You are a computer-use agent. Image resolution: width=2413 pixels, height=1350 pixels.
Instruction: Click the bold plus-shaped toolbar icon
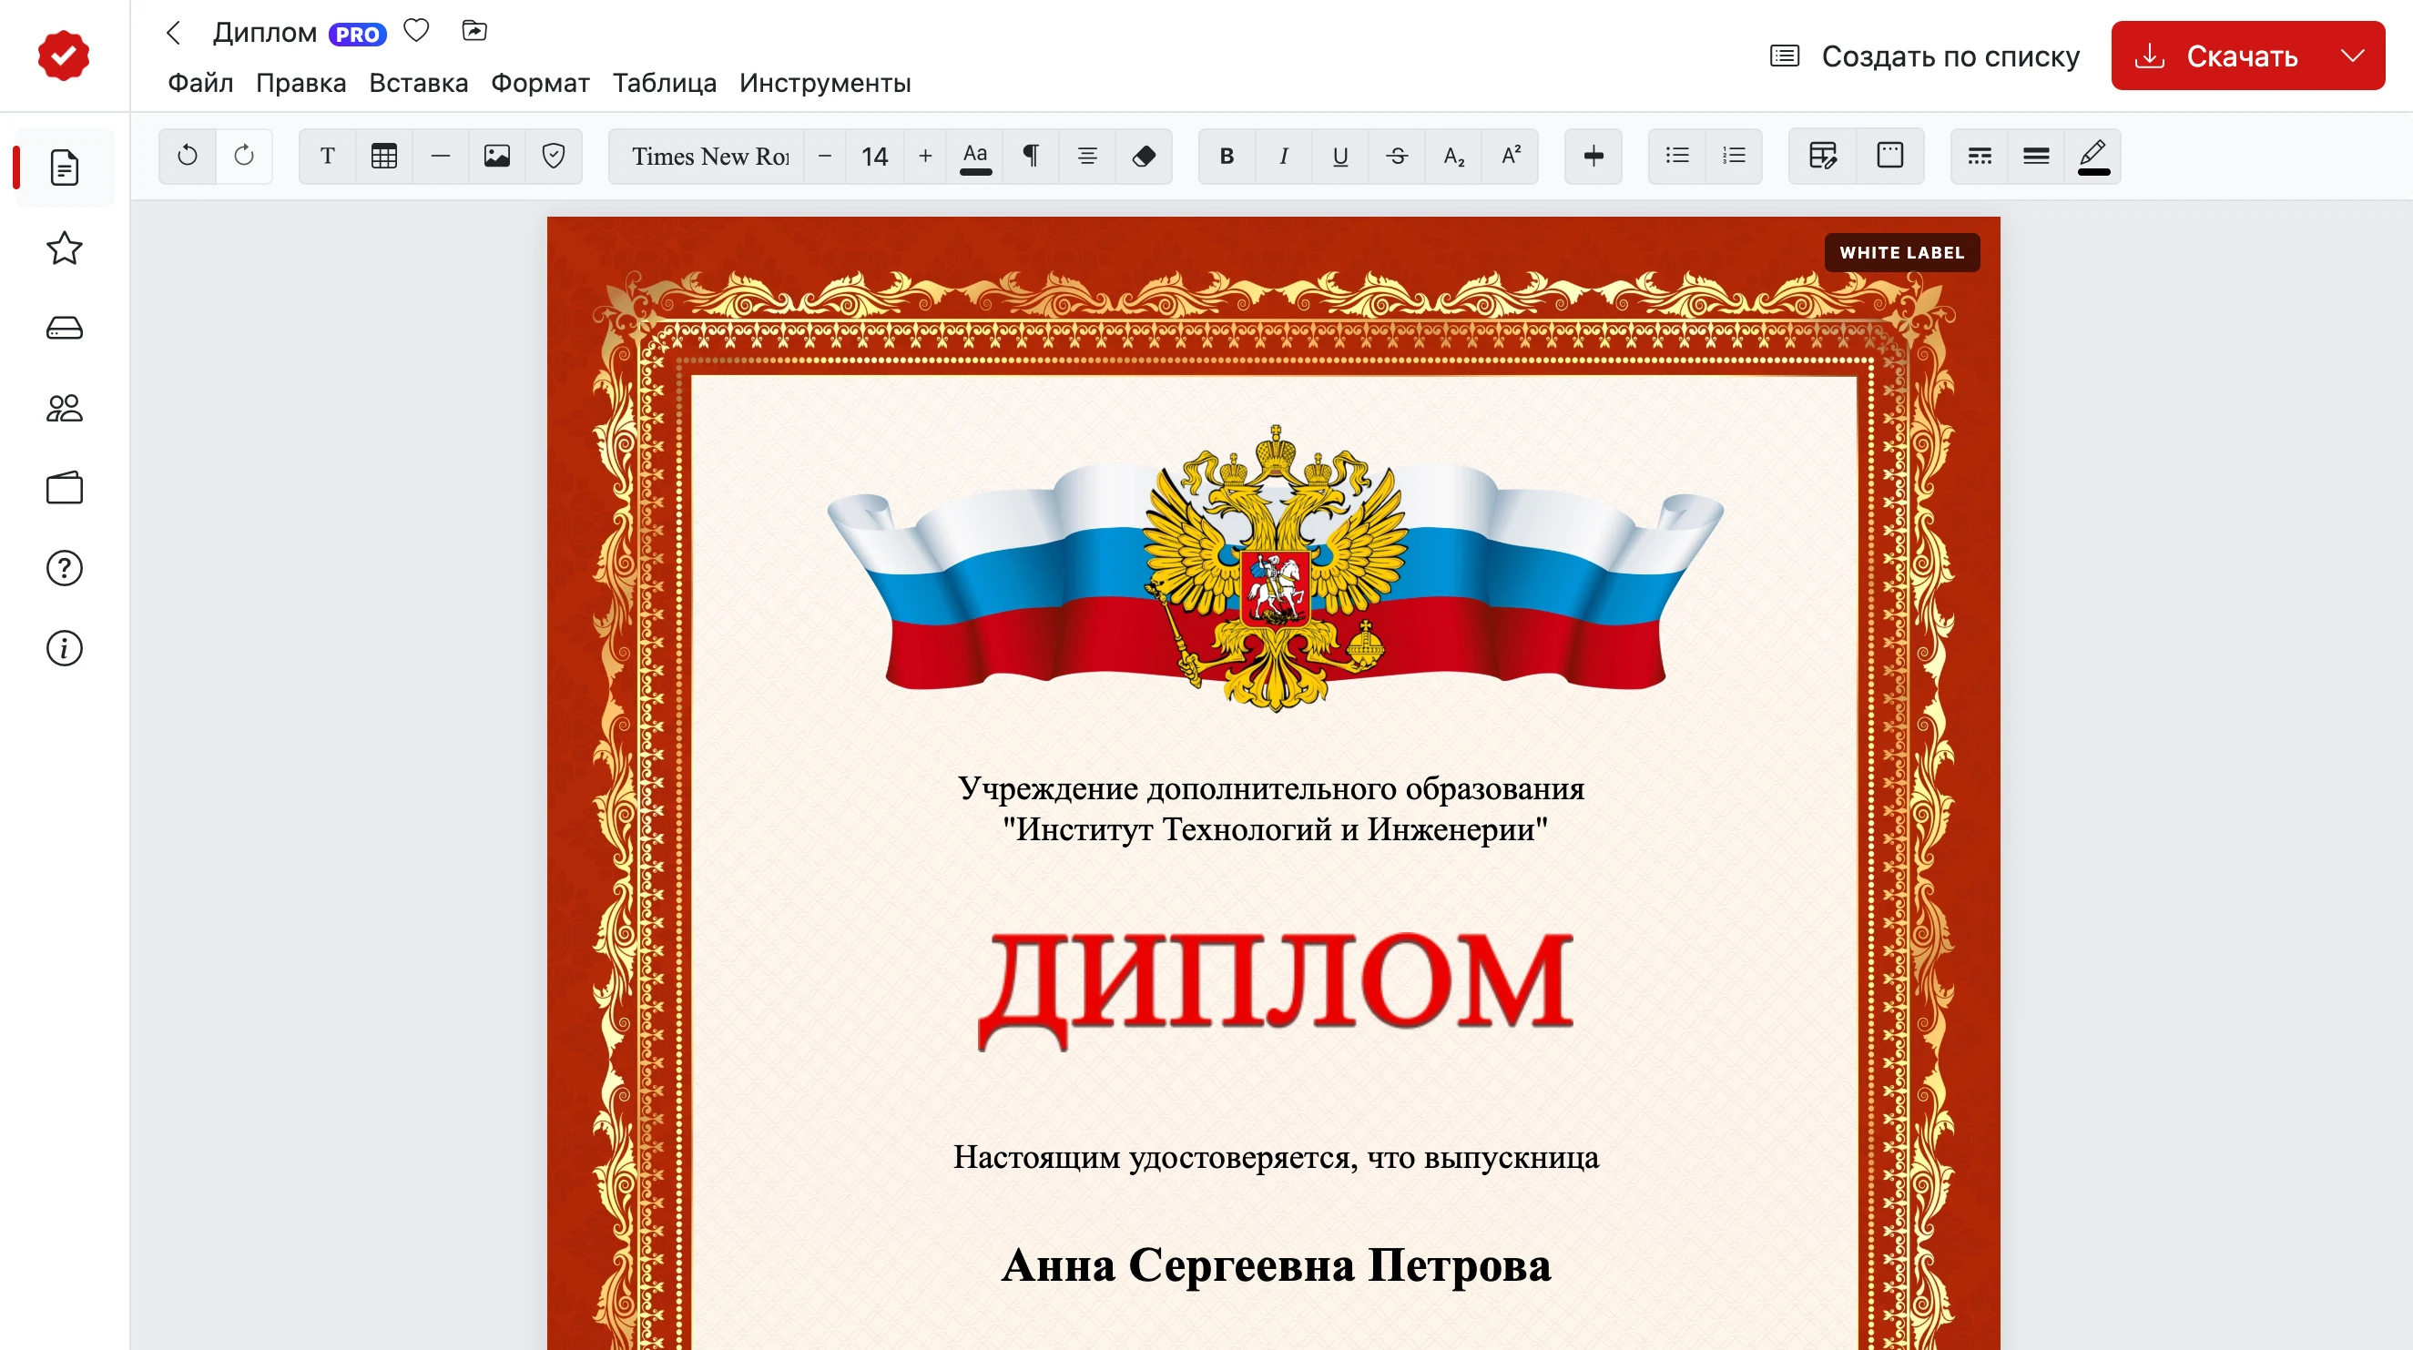pos(1593,156)
